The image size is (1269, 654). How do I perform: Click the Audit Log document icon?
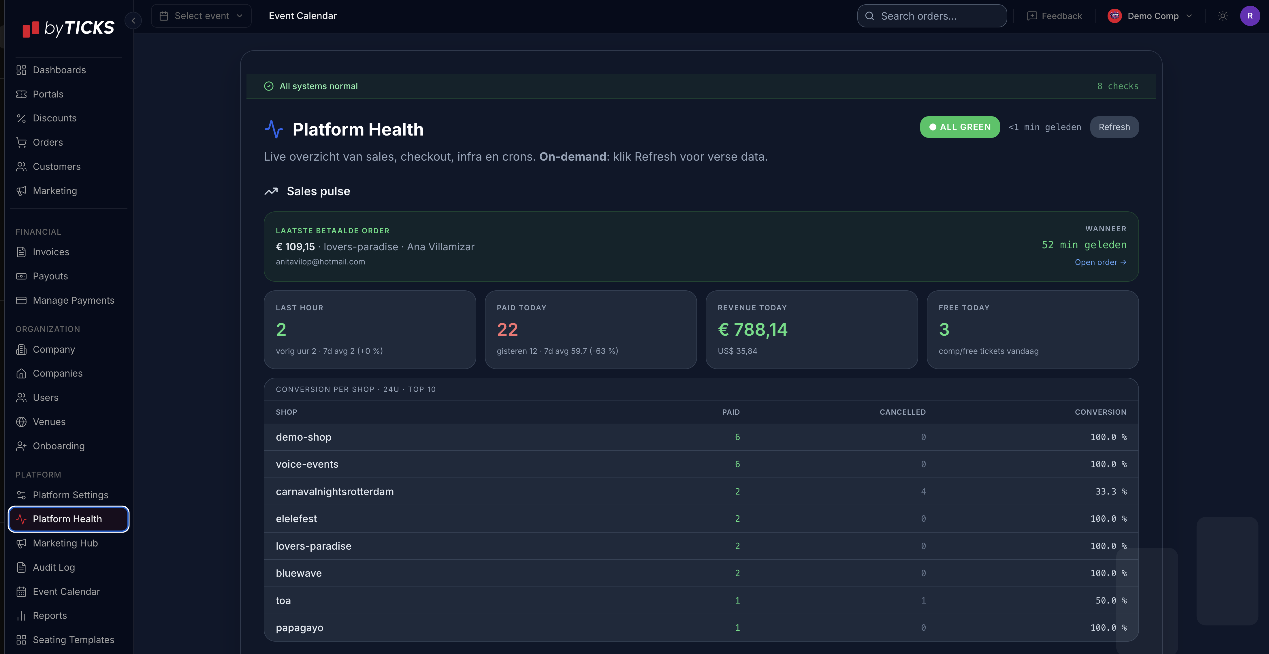(x=21, y=567)
